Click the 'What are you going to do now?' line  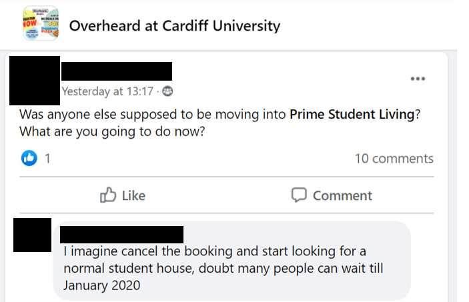(x=112, y=131)
